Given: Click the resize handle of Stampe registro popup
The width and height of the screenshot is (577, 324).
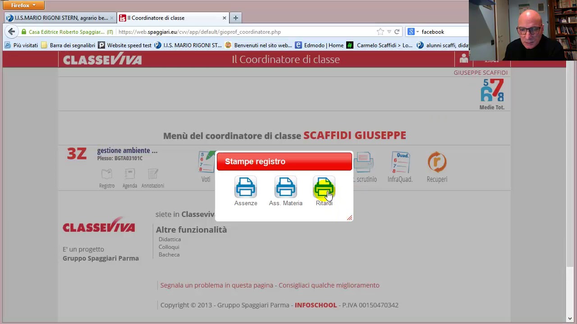Looking at the screenshot, I should click(x=349, y=218).
